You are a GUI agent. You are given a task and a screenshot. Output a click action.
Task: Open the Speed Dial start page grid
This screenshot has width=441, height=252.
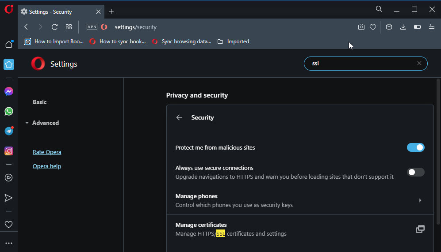pyautogui.click(x=69, y=27)
